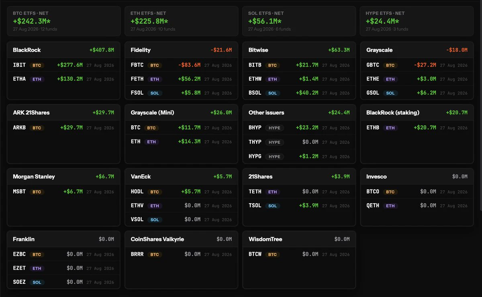
Task: Open the HYPE ETFs net summary card
Action: (x=417, y=21)
